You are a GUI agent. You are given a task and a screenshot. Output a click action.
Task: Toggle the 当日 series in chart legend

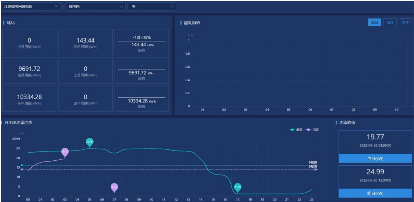click(x=312, y=130)
